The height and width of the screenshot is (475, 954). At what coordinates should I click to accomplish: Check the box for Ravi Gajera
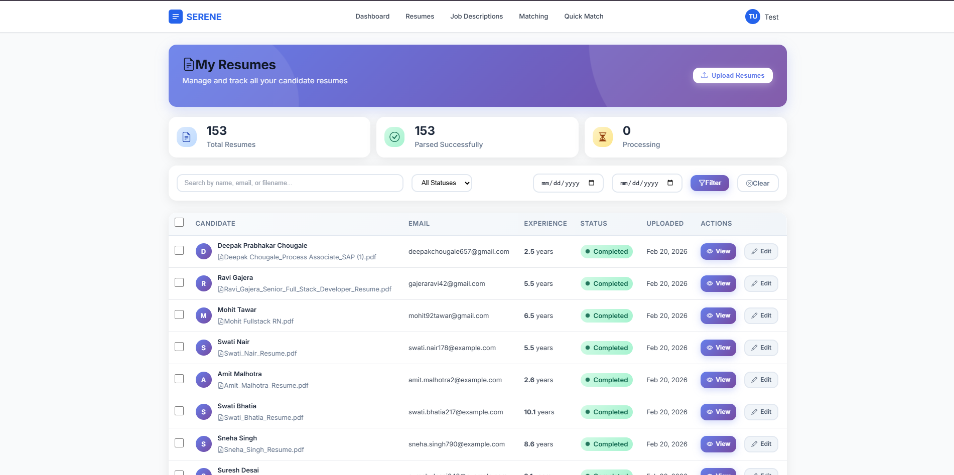[x=179, y=282]
